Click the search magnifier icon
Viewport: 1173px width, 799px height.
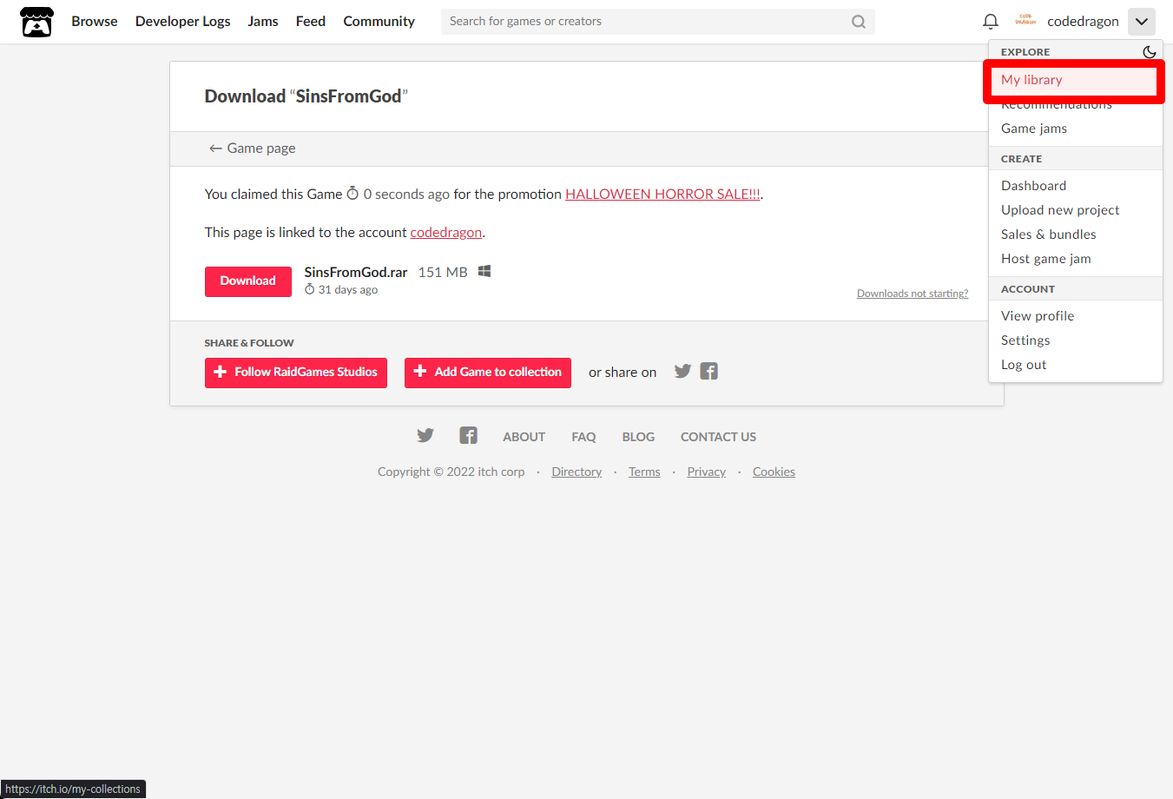(x=859, y=22)
